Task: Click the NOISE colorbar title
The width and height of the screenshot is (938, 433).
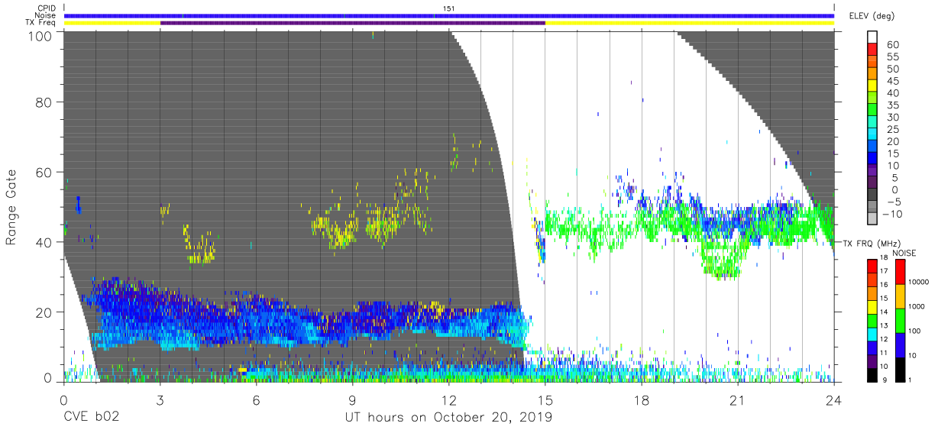Action: (905, 252)
